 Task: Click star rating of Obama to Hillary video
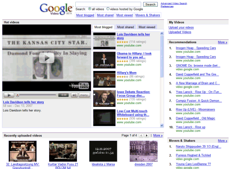point(123,61)
